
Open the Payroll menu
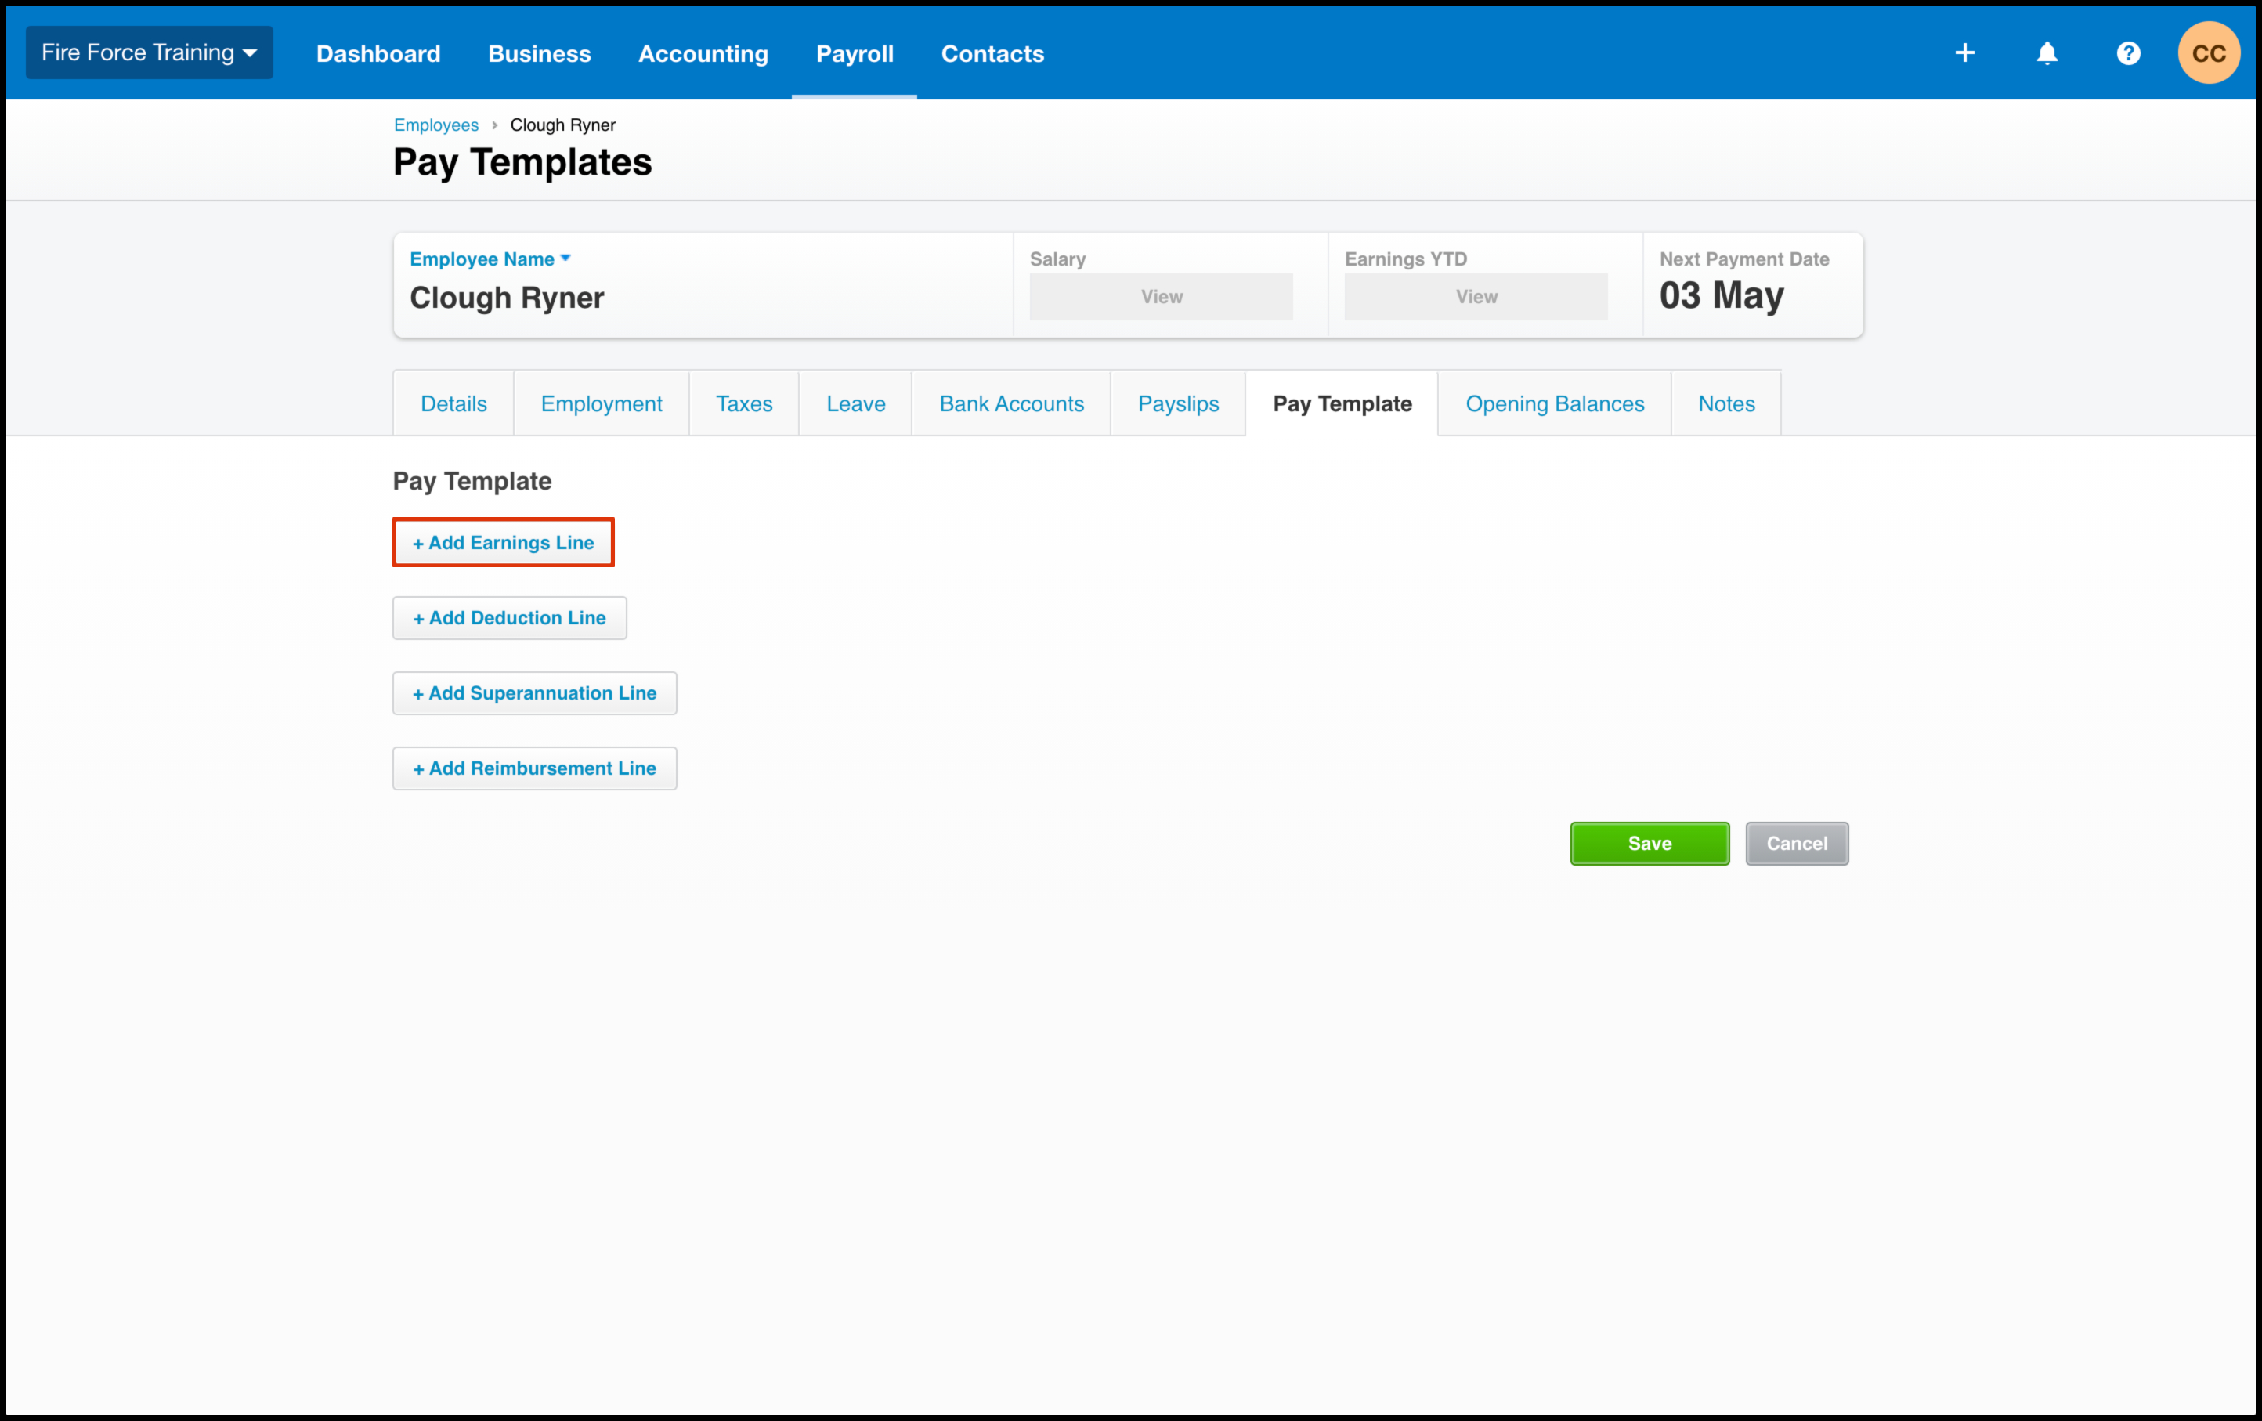[x=854, y=53]
